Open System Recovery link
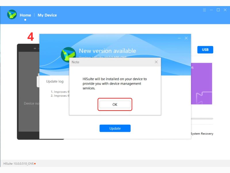This screenshot has width=230, height=173. 202,133
